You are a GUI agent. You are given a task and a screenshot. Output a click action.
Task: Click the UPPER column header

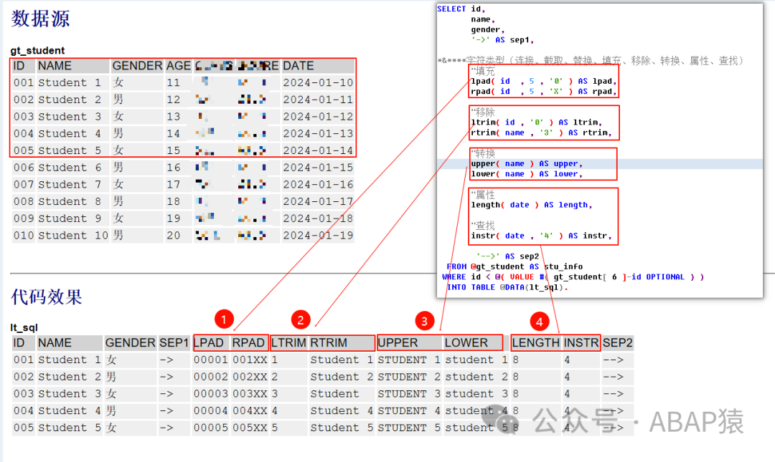click(x=398, y=342)
